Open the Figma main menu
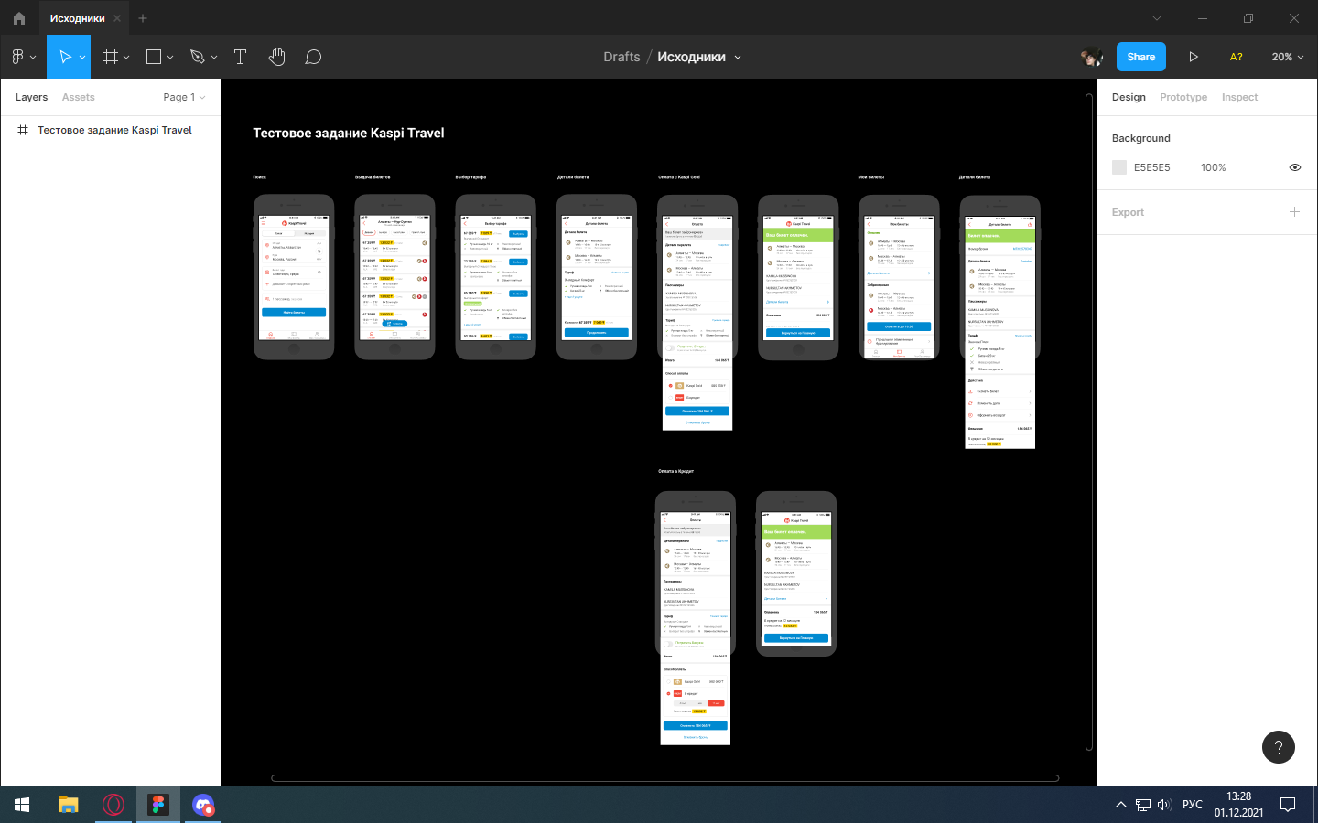 18,57
